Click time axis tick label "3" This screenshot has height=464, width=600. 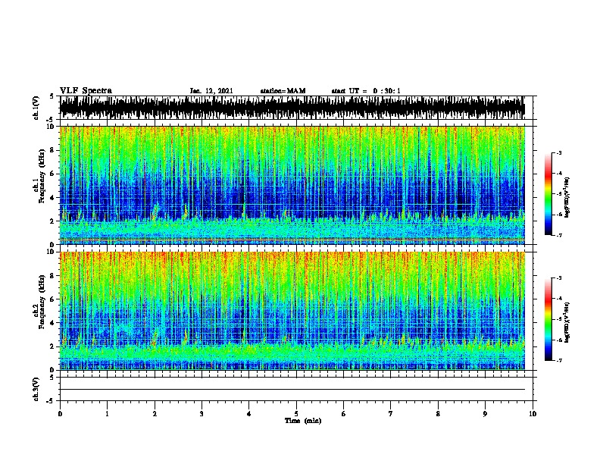pyautogui.click(x=202, y=413)
